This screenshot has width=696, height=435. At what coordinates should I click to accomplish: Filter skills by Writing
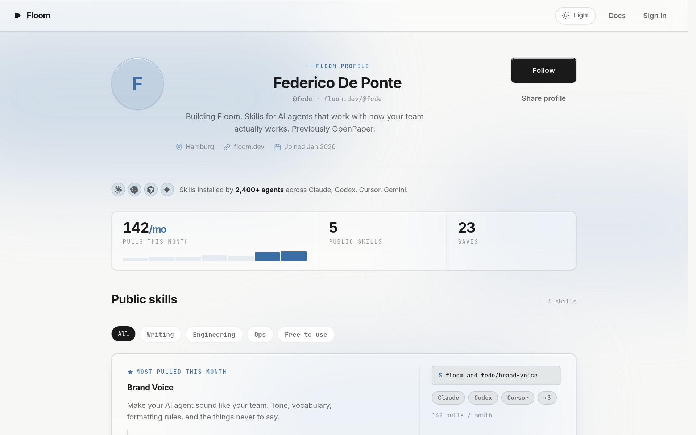pyautogui.click(x=160, y=334)
